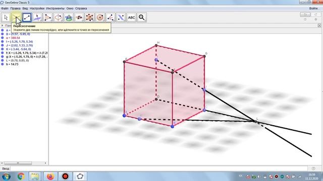The height and width of the screenshot is (181, 323).
Task: Toggle visibility of point L
Action: [3, 60]
